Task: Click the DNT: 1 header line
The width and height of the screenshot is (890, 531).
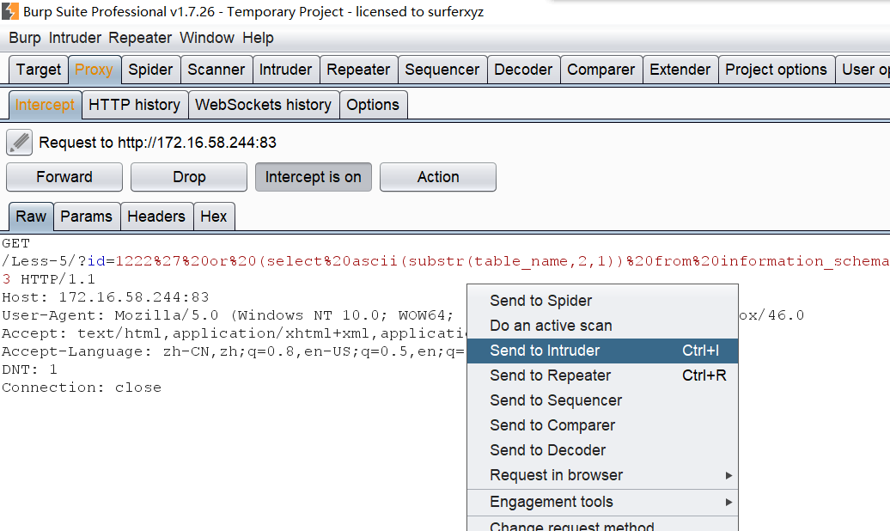Action: 29,369
